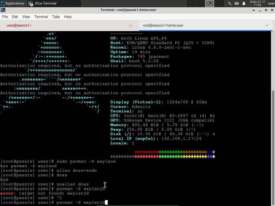
Task: Minimize the terminal window
Action: 260,10
